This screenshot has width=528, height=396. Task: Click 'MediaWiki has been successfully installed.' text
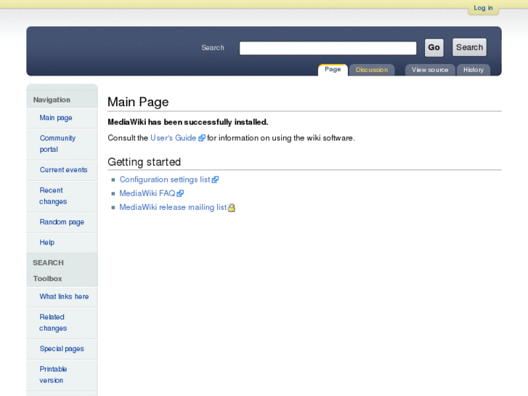pyautogui.click(x=188, y=122)
